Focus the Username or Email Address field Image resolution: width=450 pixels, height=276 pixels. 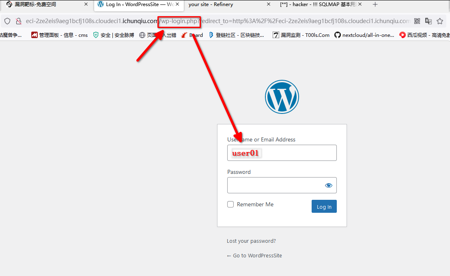(x=282, y=153)
